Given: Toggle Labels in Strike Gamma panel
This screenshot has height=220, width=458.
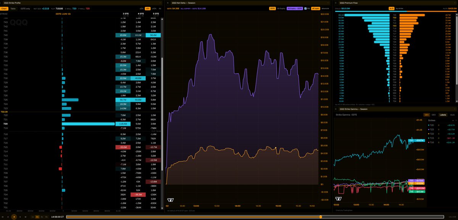Looking at the screenshot, I should 443,115.
